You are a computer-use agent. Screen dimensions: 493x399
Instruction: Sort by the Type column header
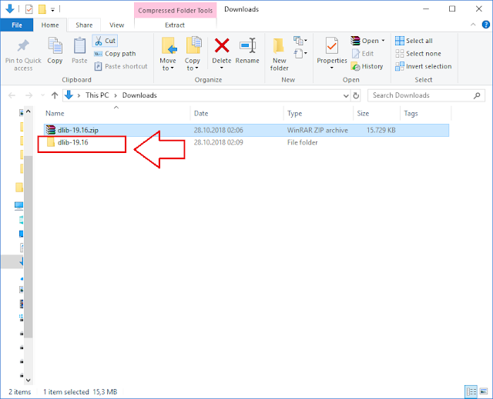click(x=319, y=113)
